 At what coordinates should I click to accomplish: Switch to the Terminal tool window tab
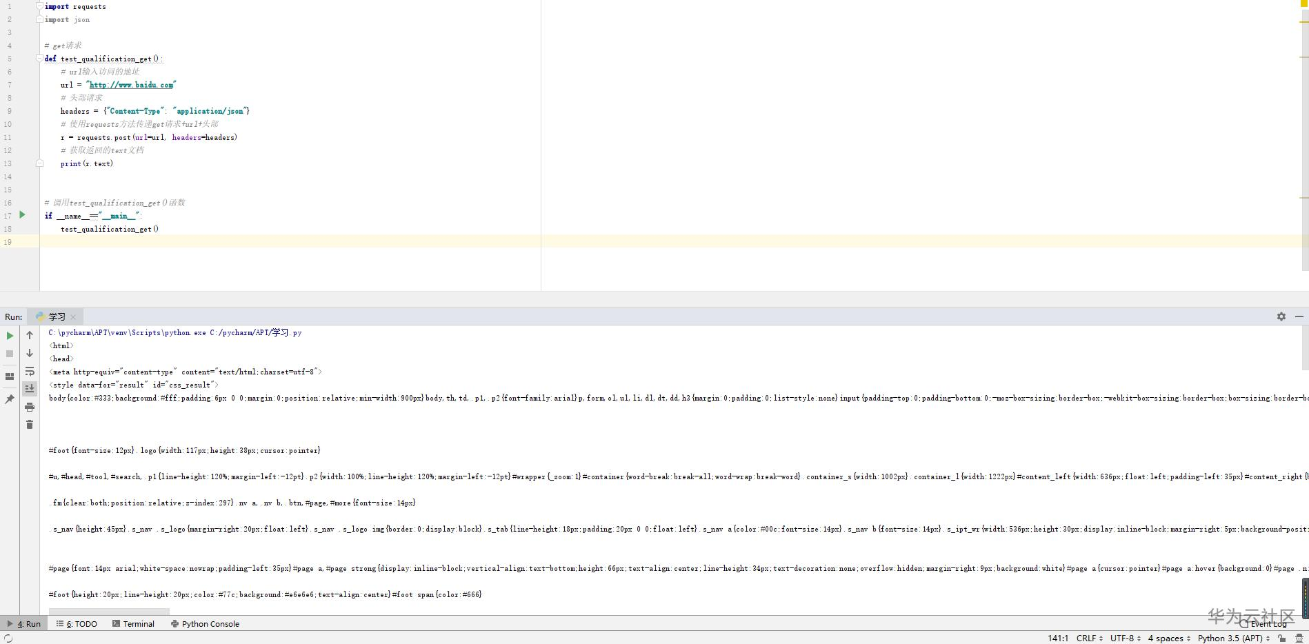coord(133,624)
